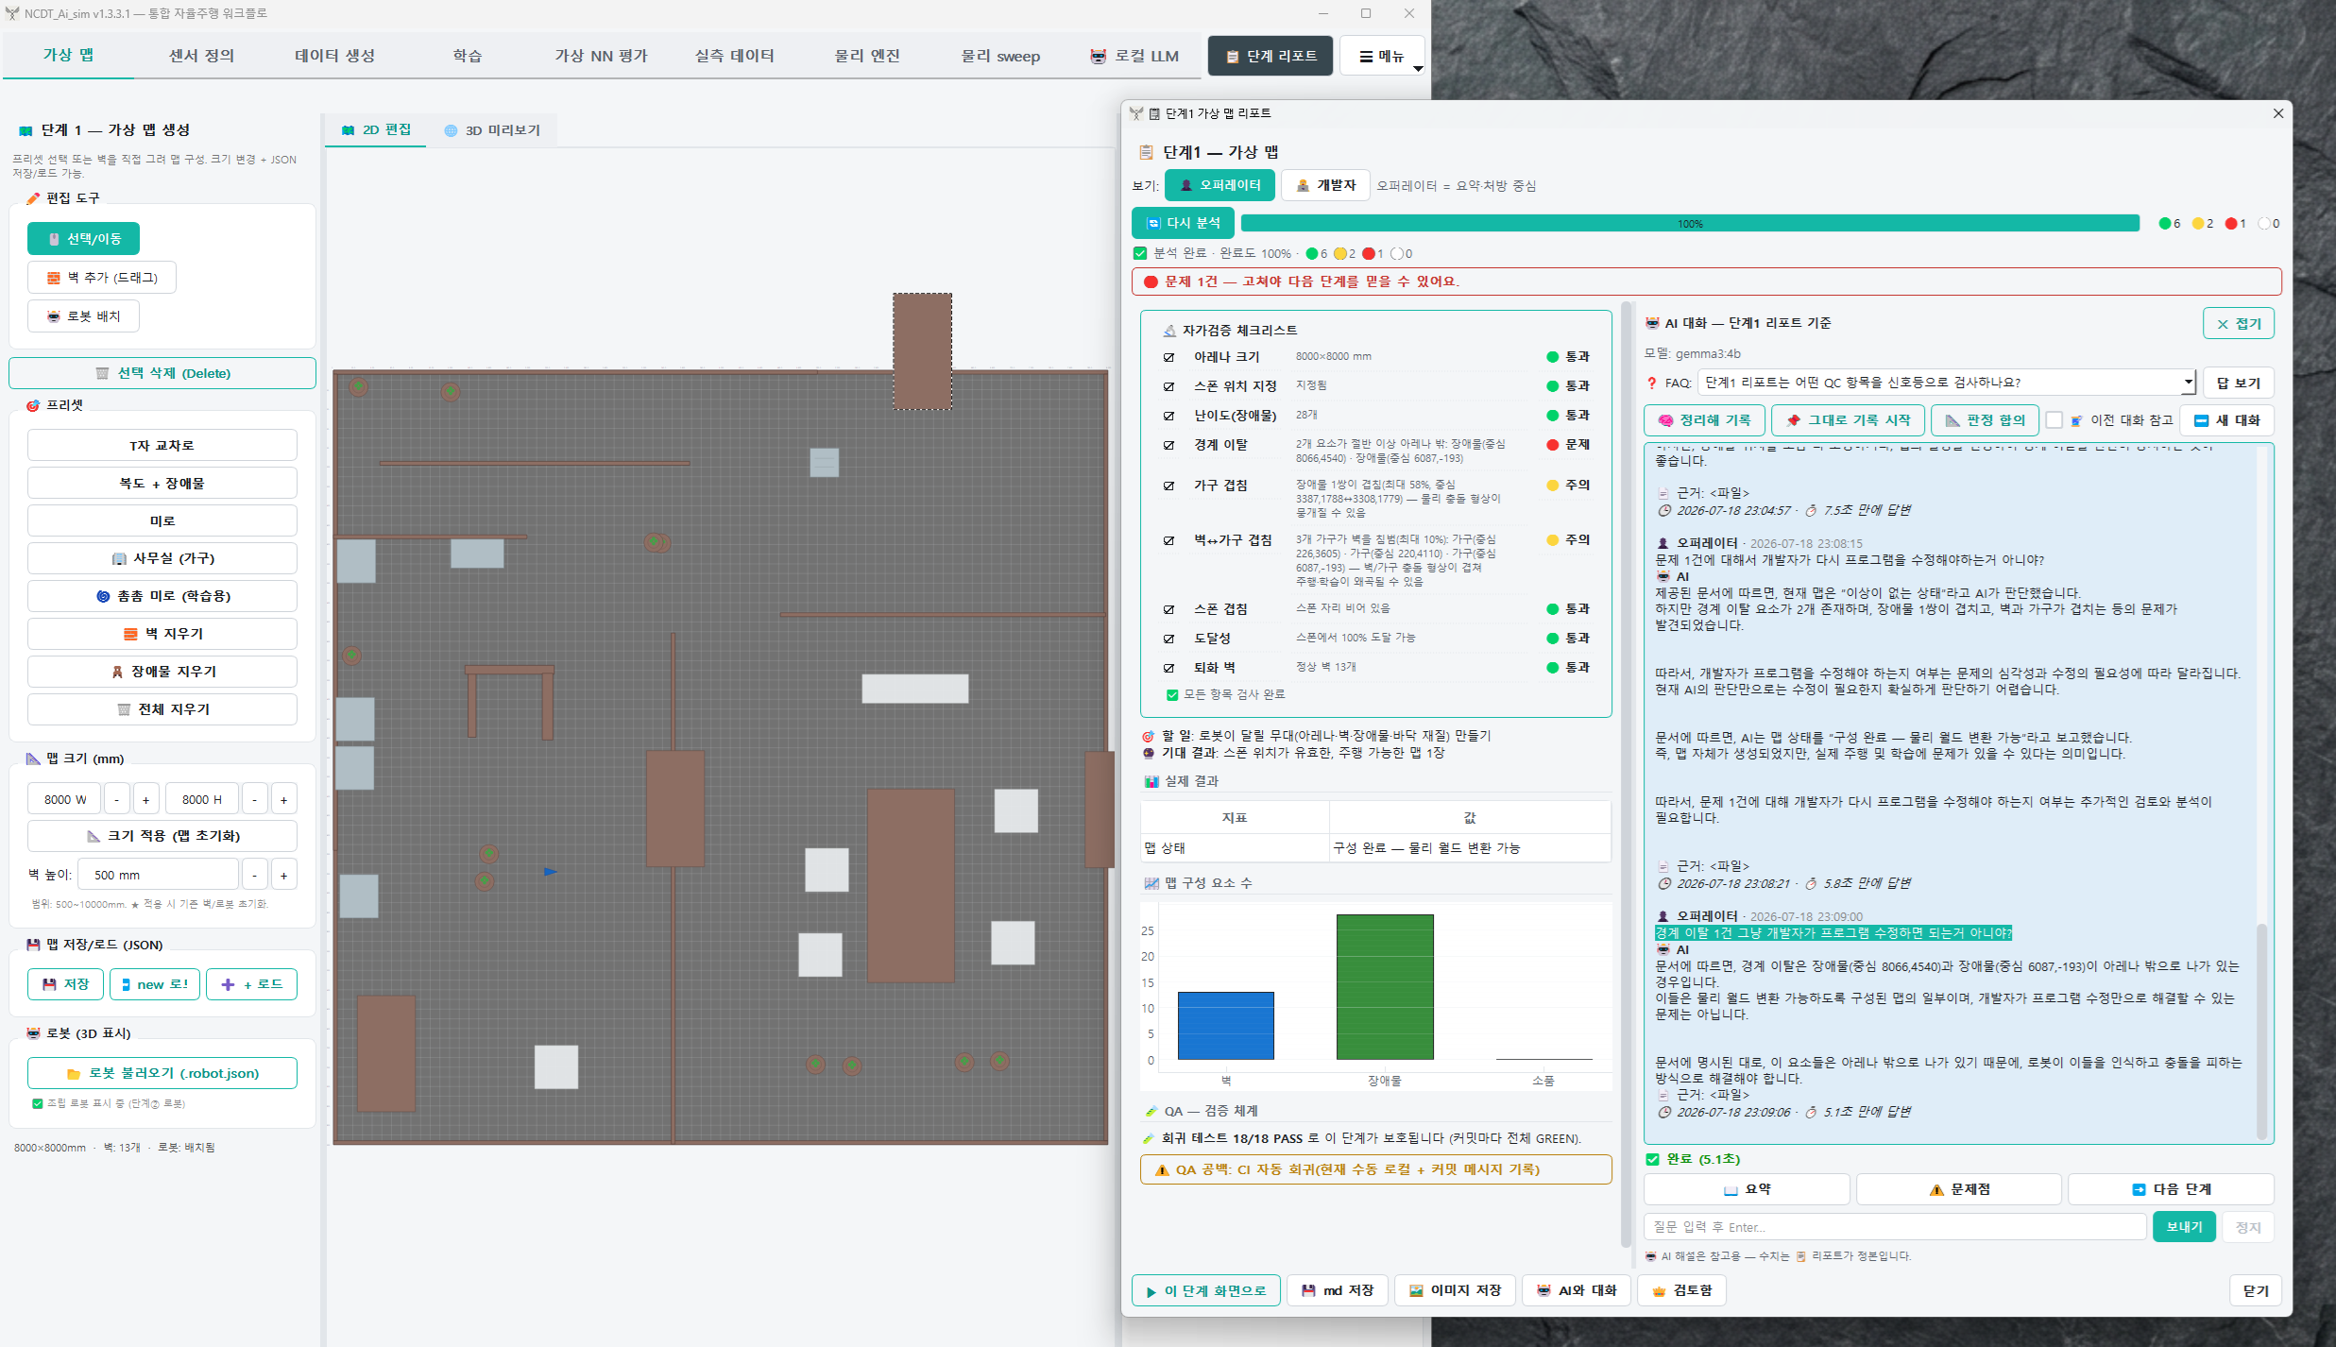Decrease 벽 높이 with minus button
The height and width of the screenshot is (1347, 2336).
(255, 875)
